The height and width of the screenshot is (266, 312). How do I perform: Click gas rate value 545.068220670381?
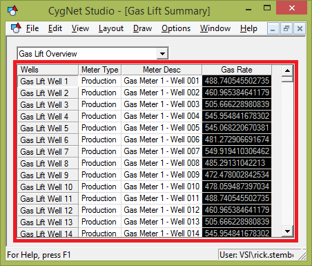[237, 128]
